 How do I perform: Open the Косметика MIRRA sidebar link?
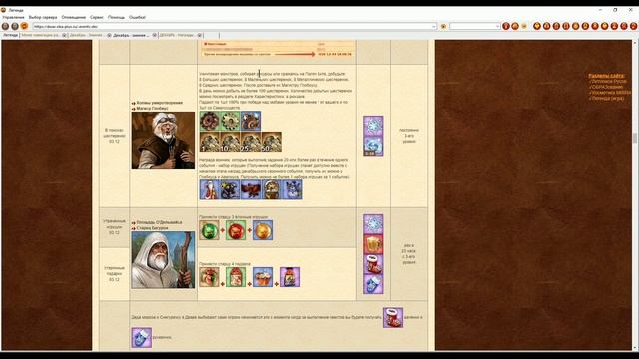click(x=611, y=93)
